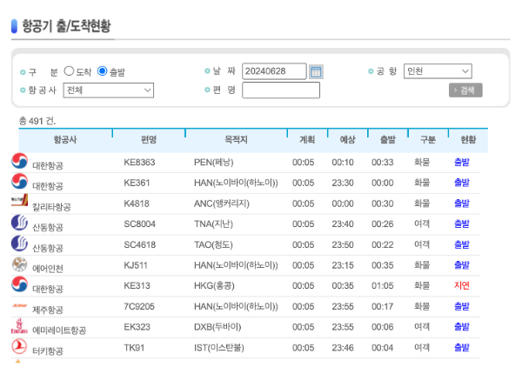The height and width of the screenshot is (374, 522).
Task: Click the 예상 column header
Action: [x=347, y=139]
